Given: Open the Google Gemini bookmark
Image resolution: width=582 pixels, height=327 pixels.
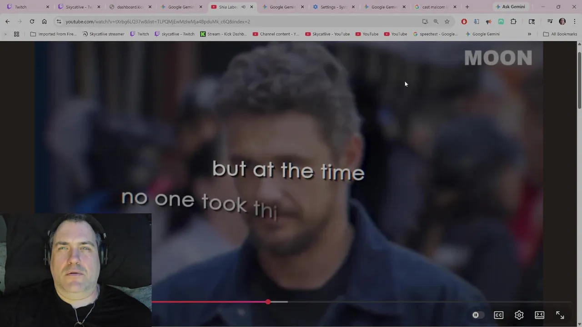Looking at the screenshot, I should pyautogui.click(x=482, y=34).
